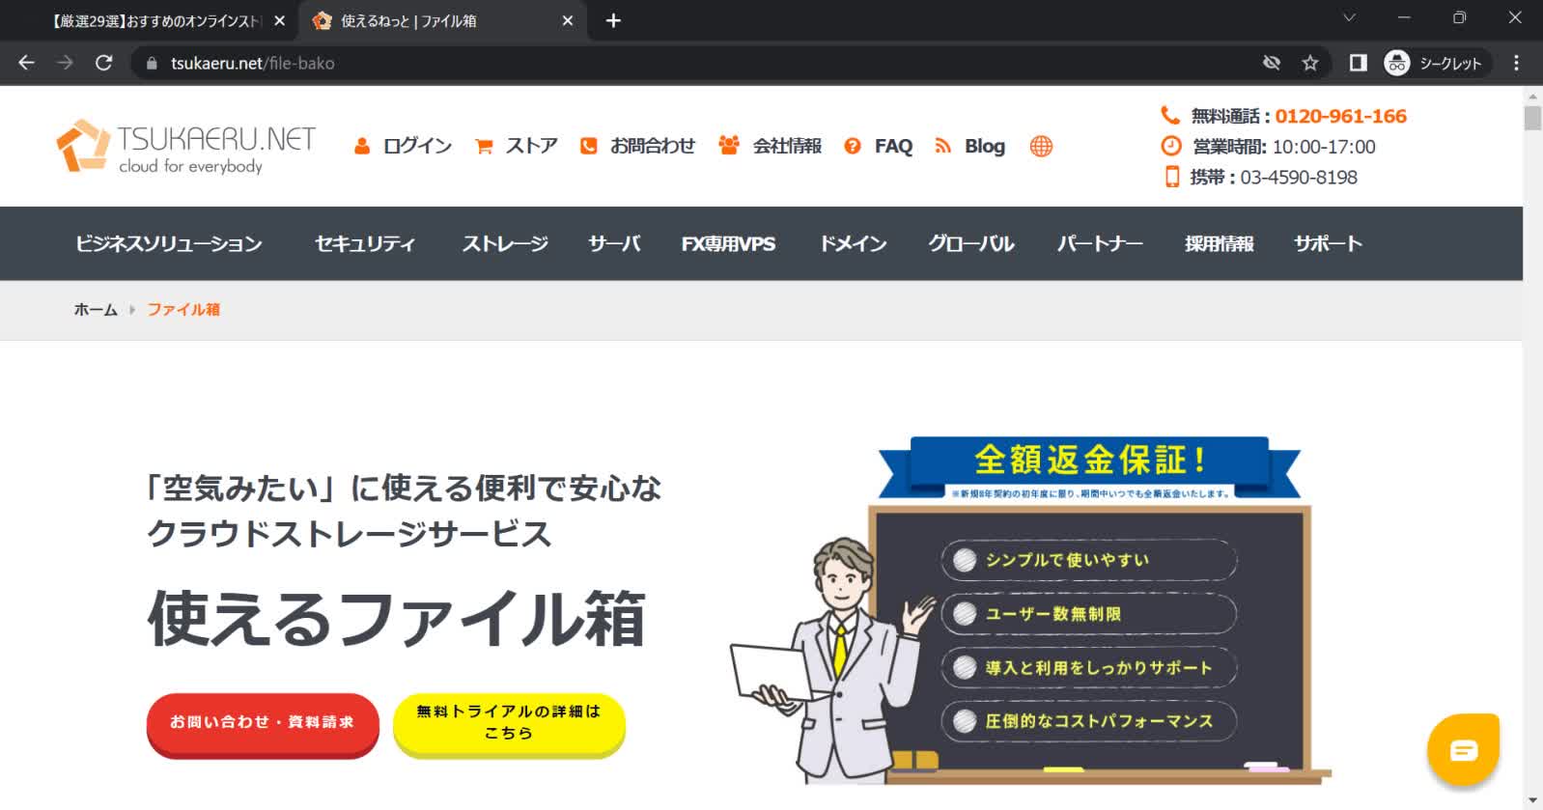Open the ストア store link
Viewport: 1543px width, 810px height.
(x=517, y=146)
